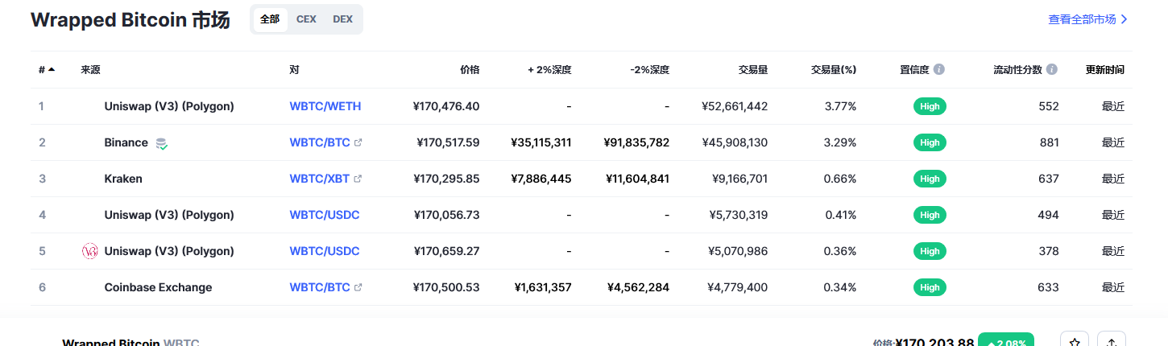Image resolution: width=1168 pixels, height=346 pixels.
Task: Sort by the -2%深度 column header
Action: pos(650,70)
